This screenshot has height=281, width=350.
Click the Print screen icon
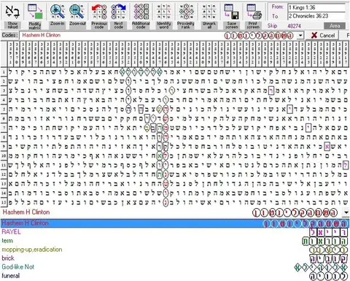pos(254,11)
